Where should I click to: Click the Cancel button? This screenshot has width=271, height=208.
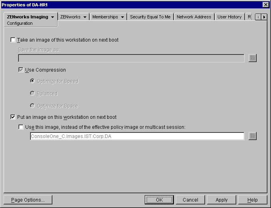point(190,200)
